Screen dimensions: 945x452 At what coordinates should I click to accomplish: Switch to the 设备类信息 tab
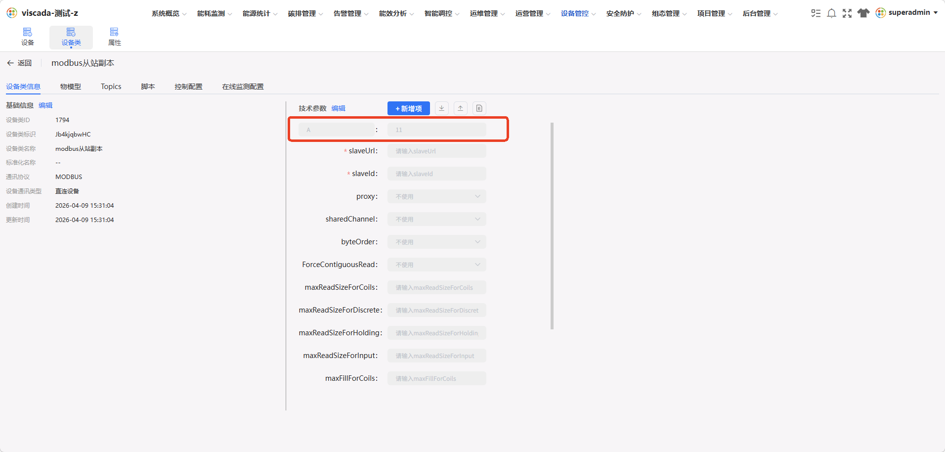(x=23, y=87)
